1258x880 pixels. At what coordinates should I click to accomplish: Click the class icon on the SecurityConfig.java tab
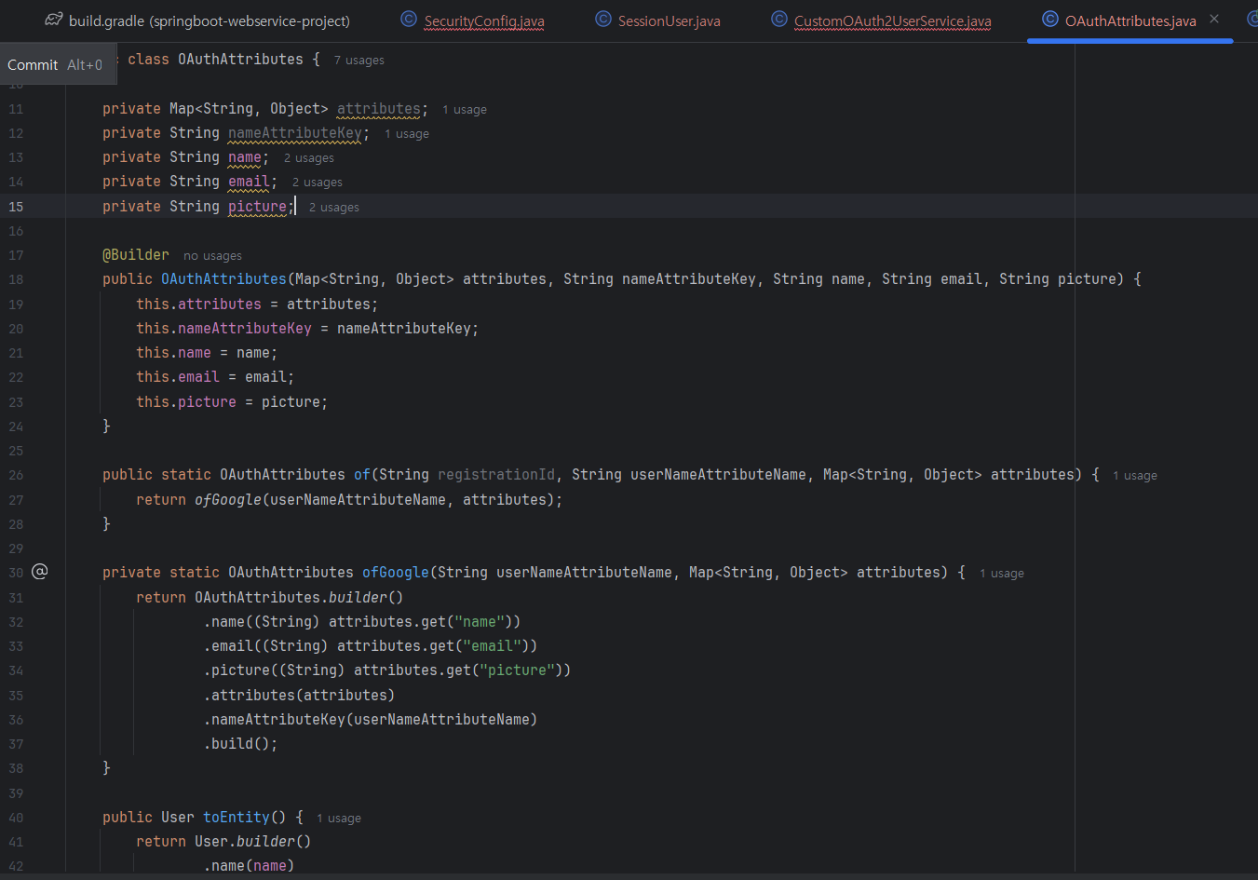click(x=409, y=20)
